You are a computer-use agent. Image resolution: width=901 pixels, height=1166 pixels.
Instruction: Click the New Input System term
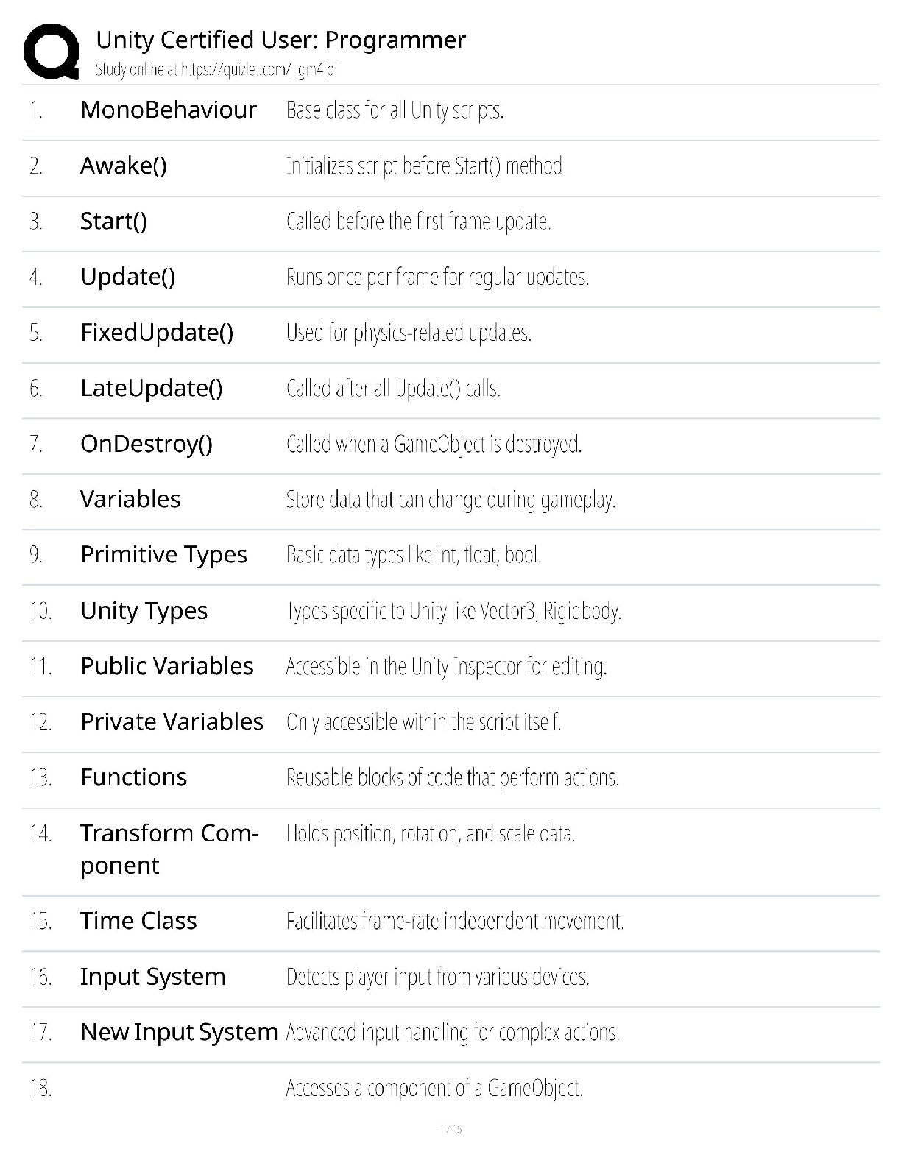(x=179, y=1032)
